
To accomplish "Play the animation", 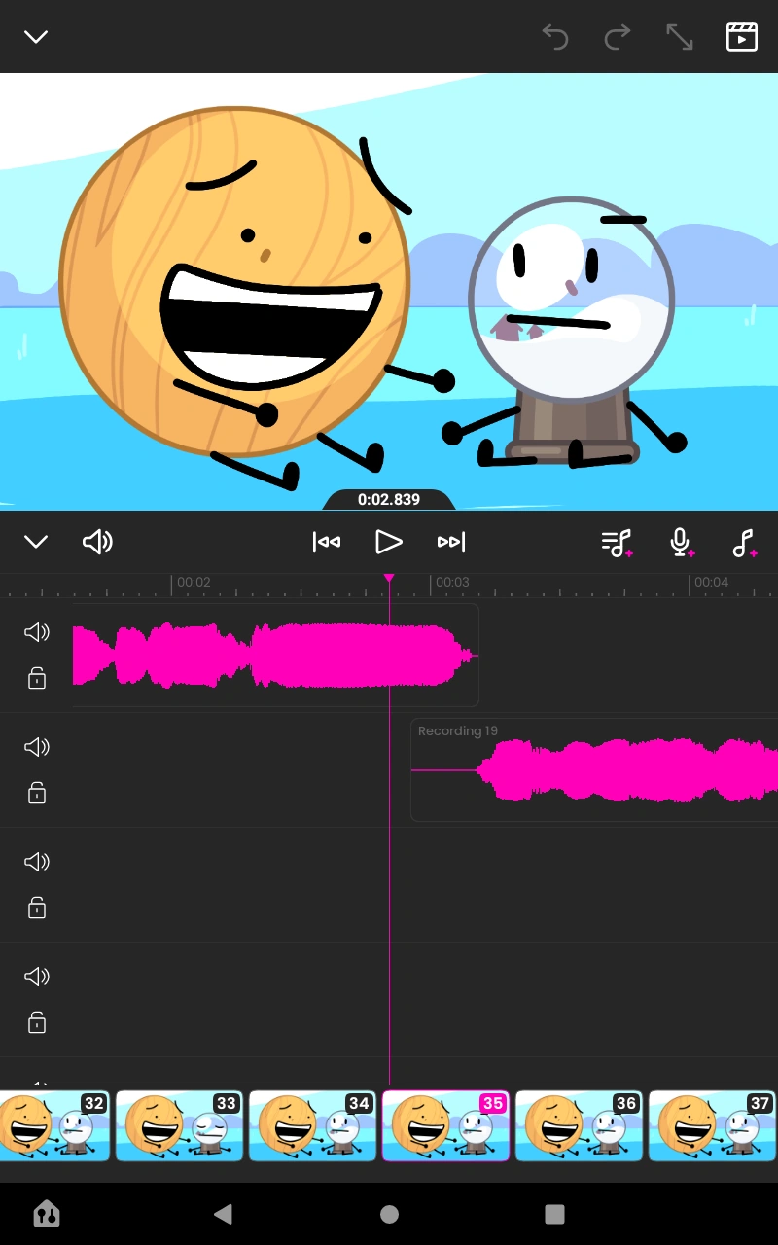I will [x=389, y=542].
